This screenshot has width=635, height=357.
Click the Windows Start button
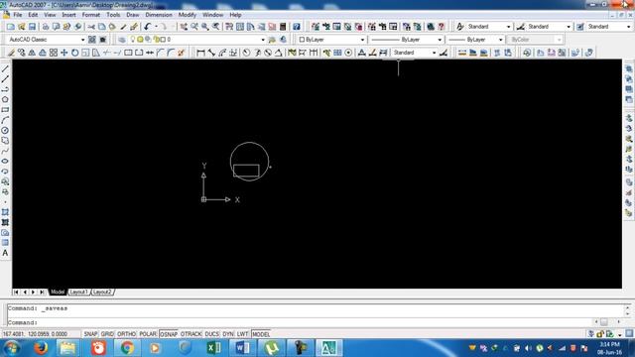click(x=12, y=348)
